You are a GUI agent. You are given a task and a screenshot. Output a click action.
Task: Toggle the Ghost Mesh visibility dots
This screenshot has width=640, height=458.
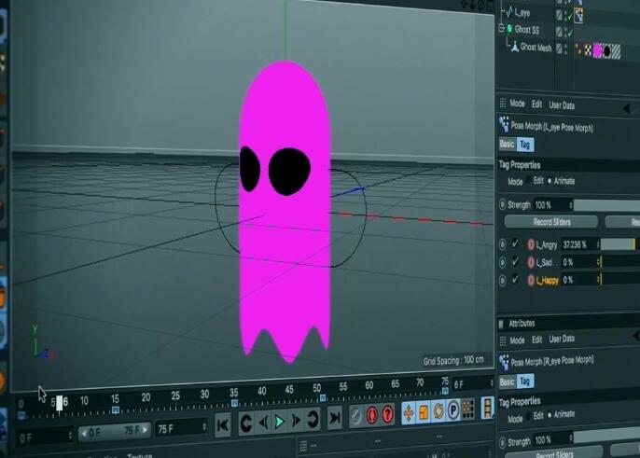tap(567, 49)
